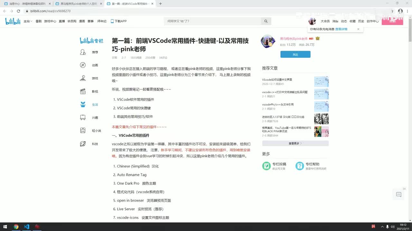Click the pink 投稿 upload button
Screen dimensions: 412x231
coord(392,21)
